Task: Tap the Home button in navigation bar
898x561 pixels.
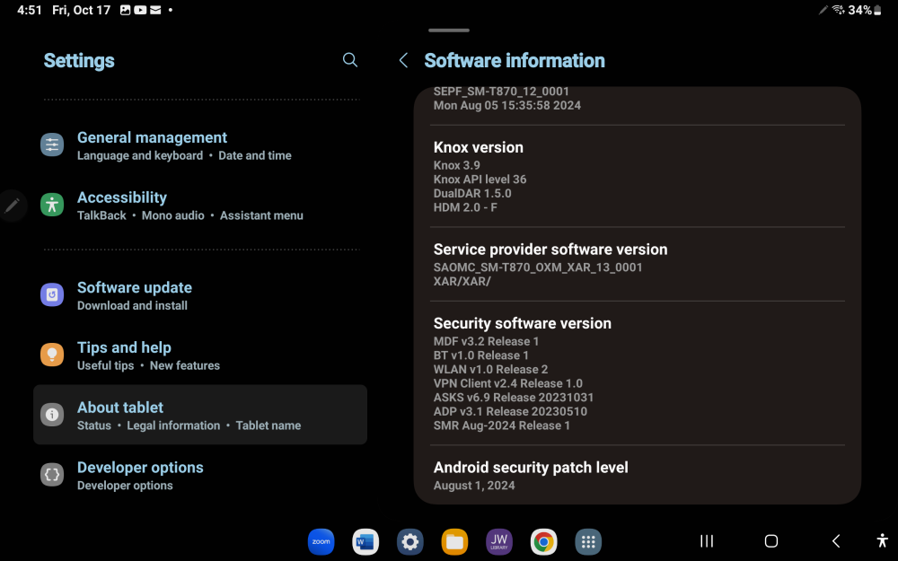Action: pos(770,541)
